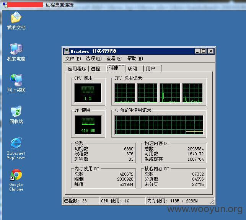Click memory usage 总数 value 428672
The width and height of the screenshot is (246, 220).
click(126, 174)
